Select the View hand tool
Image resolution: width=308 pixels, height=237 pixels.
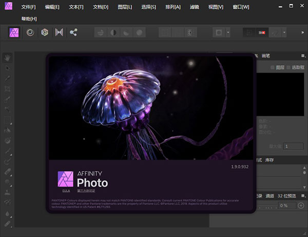pos(8,58)
